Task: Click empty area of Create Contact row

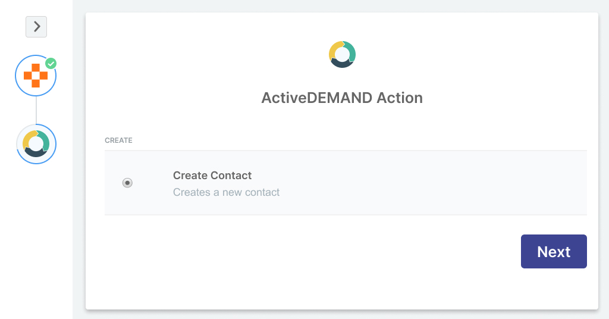Action: 427,183
